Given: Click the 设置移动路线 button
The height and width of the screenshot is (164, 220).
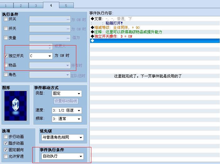Looking at the screenshot, I should (x=66, y=101).
